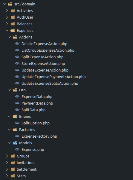This screenshot has width=133, height=180.
Task: Open ExpenseFactory.php file name
Action: pos(39,136)
